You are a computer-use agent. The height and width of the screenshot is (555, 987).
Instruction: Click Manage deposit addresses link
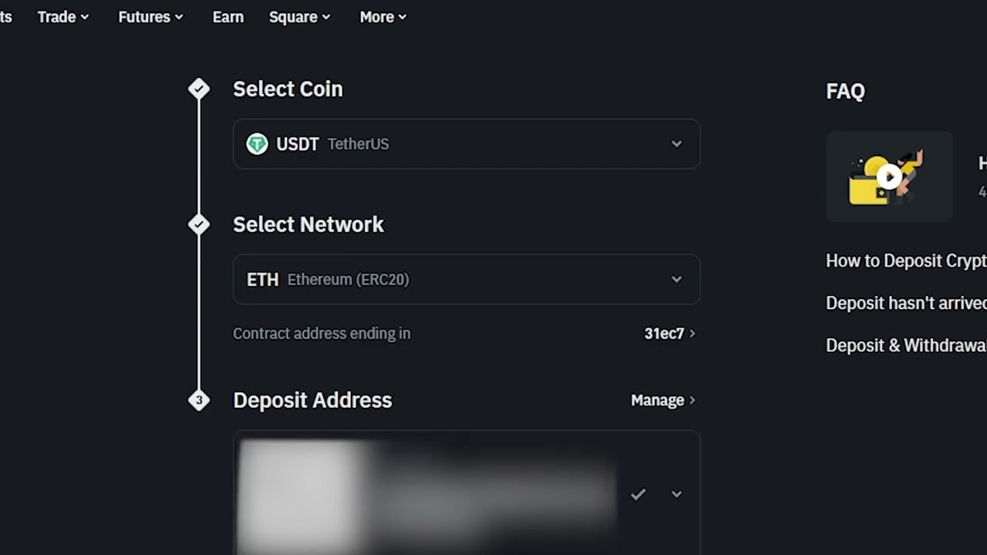click(657, 400)
